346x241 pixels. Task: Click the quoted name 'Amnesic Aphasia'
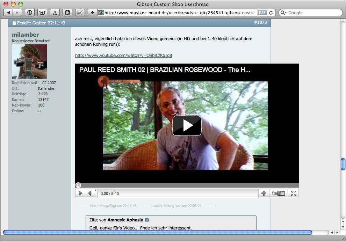tap(125, 220)
